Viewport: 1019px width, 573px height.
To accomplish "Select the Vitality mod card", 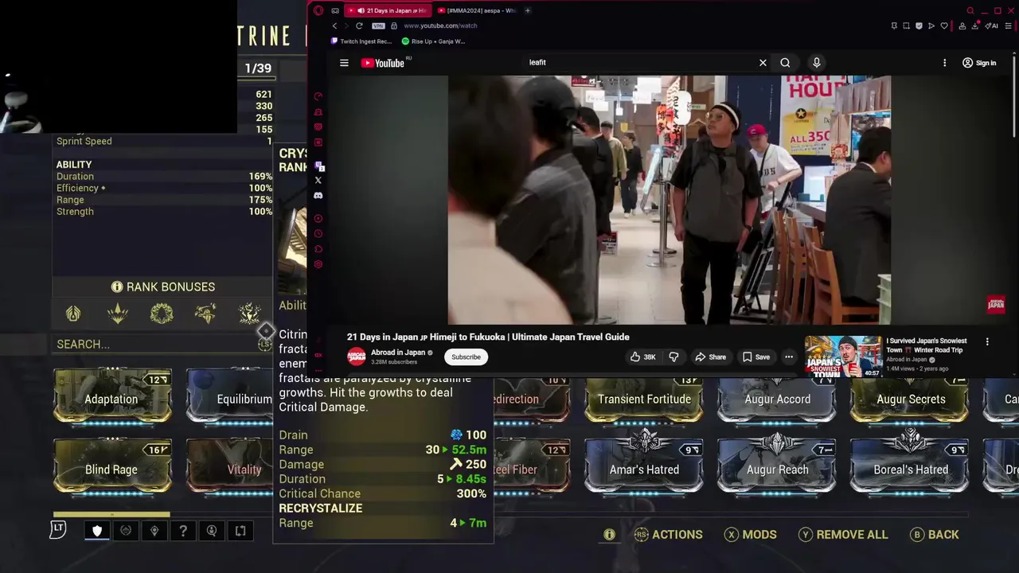I will pos(229,466).
